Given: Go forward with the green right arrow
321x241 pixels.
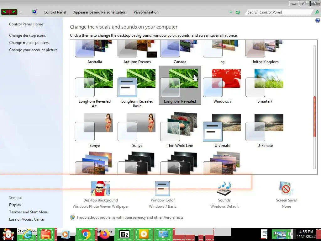Looking at the screenshot, I should (13, 12).
